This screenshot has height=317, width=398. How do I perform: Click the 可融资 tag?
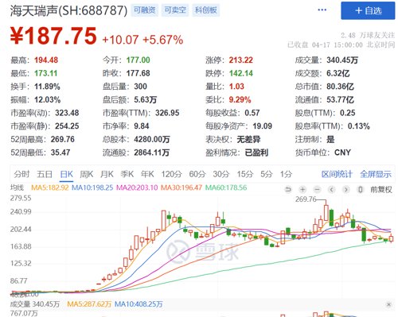coord(144,10)
